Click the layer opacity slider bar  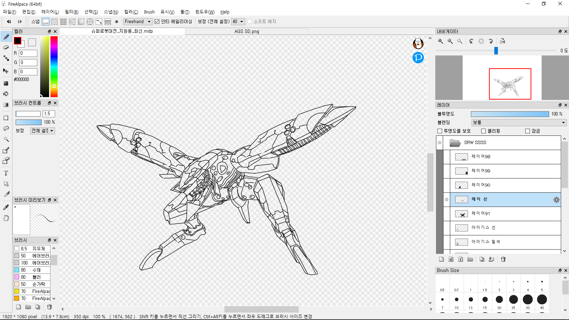point(510,114)
